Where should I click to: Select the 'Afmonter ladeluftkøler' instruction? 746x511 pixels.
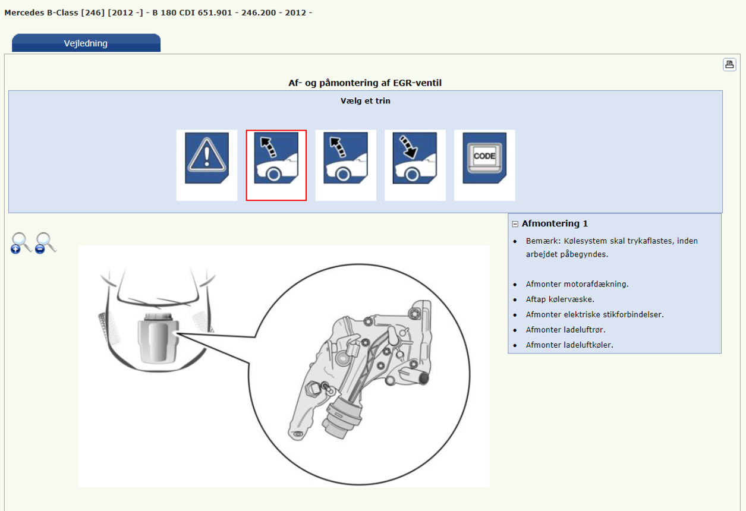(x=569, y=345)
